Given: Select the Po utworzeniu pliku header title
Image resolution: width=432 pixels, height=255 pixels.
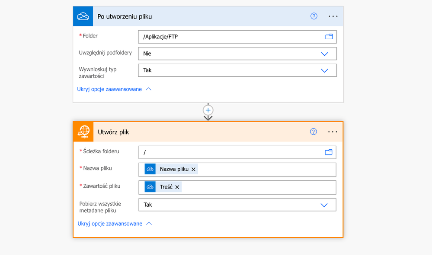Looking at the screenshot, I should (125, 16).
